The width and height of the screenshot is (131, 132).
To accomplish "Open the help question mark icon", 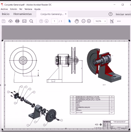I will pyautogui.click(x=111, y=14).
